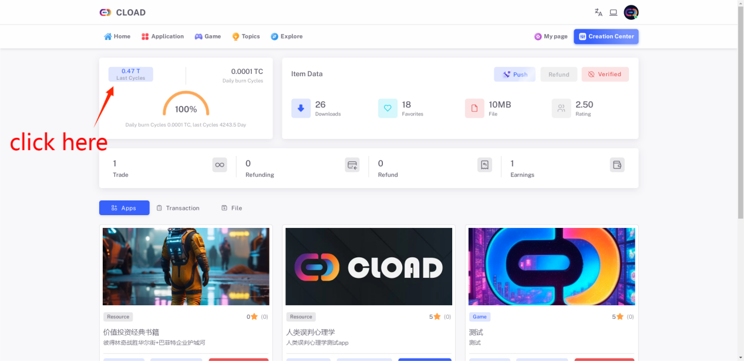Viewport: 744px width, 361px height.
Task: Switch to the Transaction tab
Action: click(x=178, y=208)
